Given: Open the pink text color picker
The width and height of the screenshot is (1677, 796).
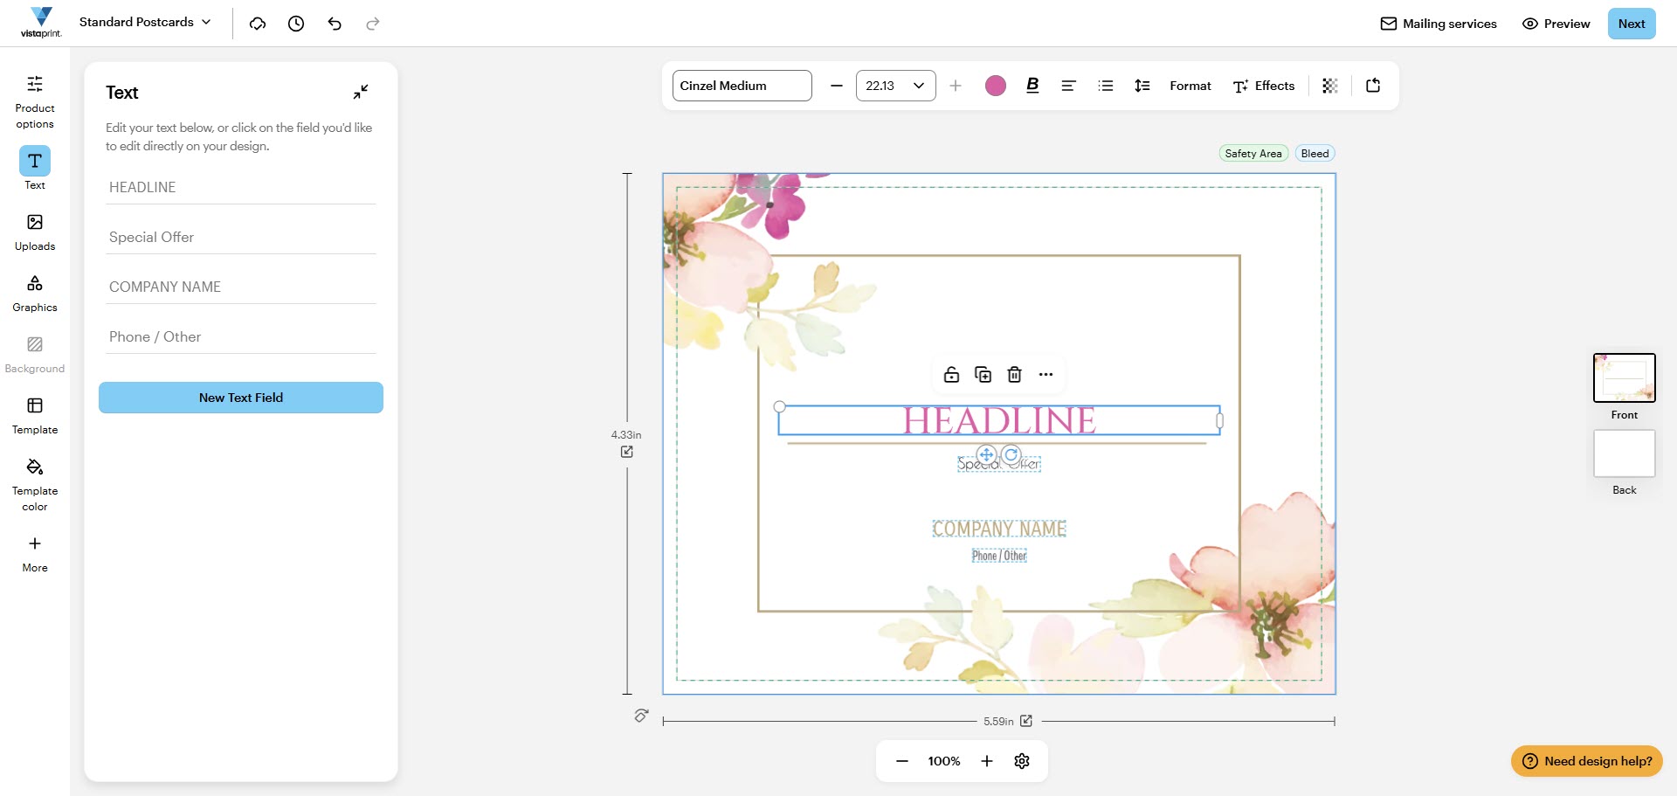Looking at the screenshot, I should (995, 86).
